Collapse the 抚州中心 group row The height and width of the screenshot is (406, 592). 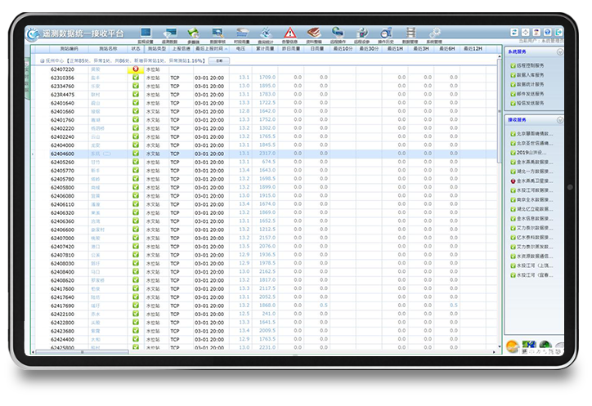(43, 60)
